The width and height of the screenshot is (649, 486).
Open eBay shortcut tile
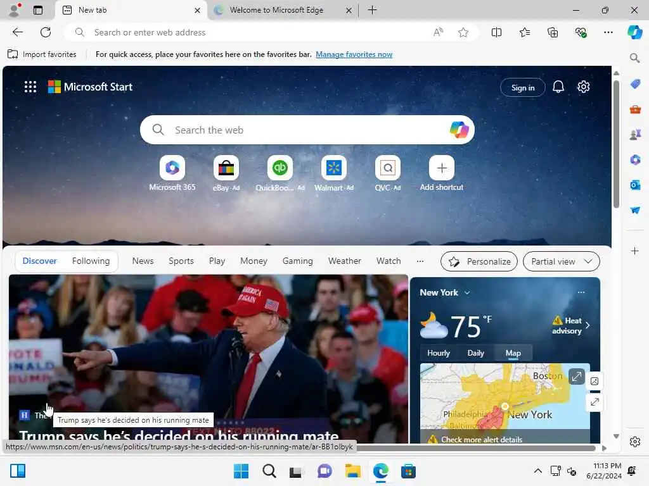coord(226,168)
